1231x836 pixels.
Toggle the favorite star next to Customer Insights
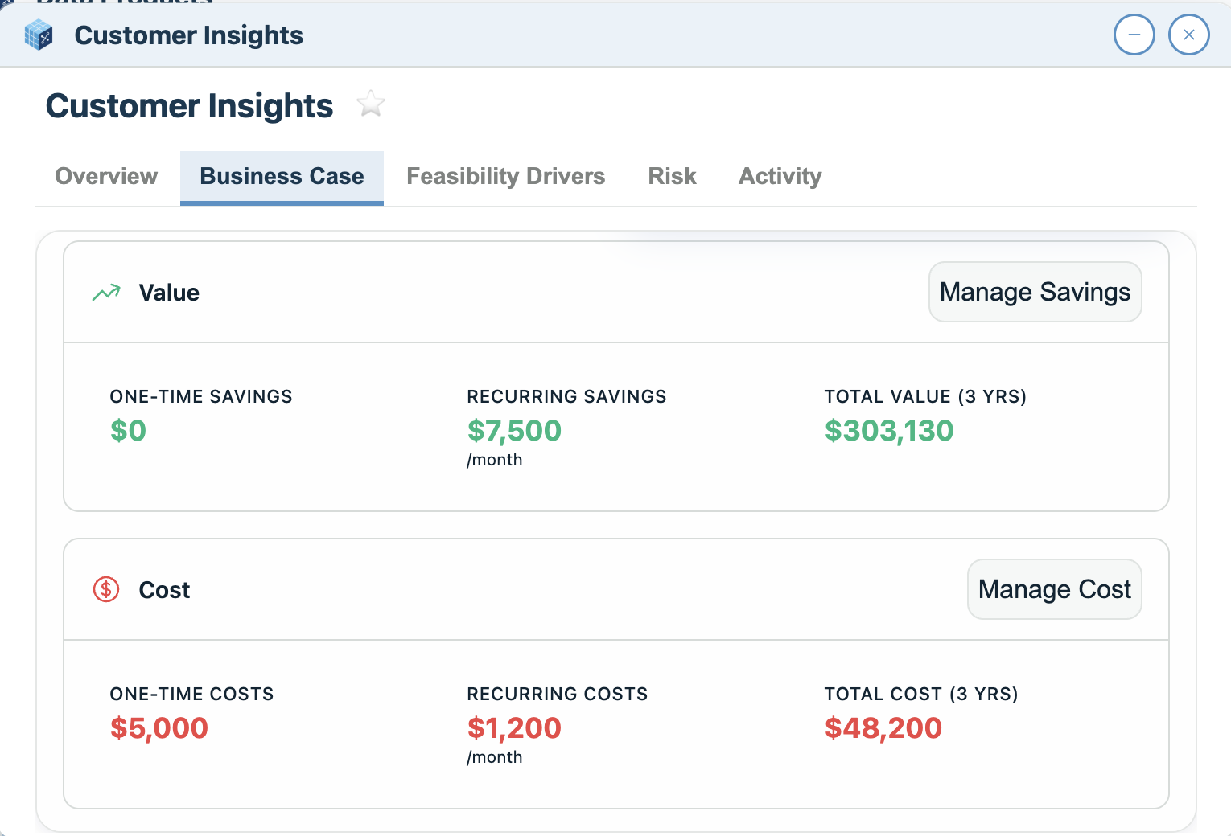coord(371,104)
